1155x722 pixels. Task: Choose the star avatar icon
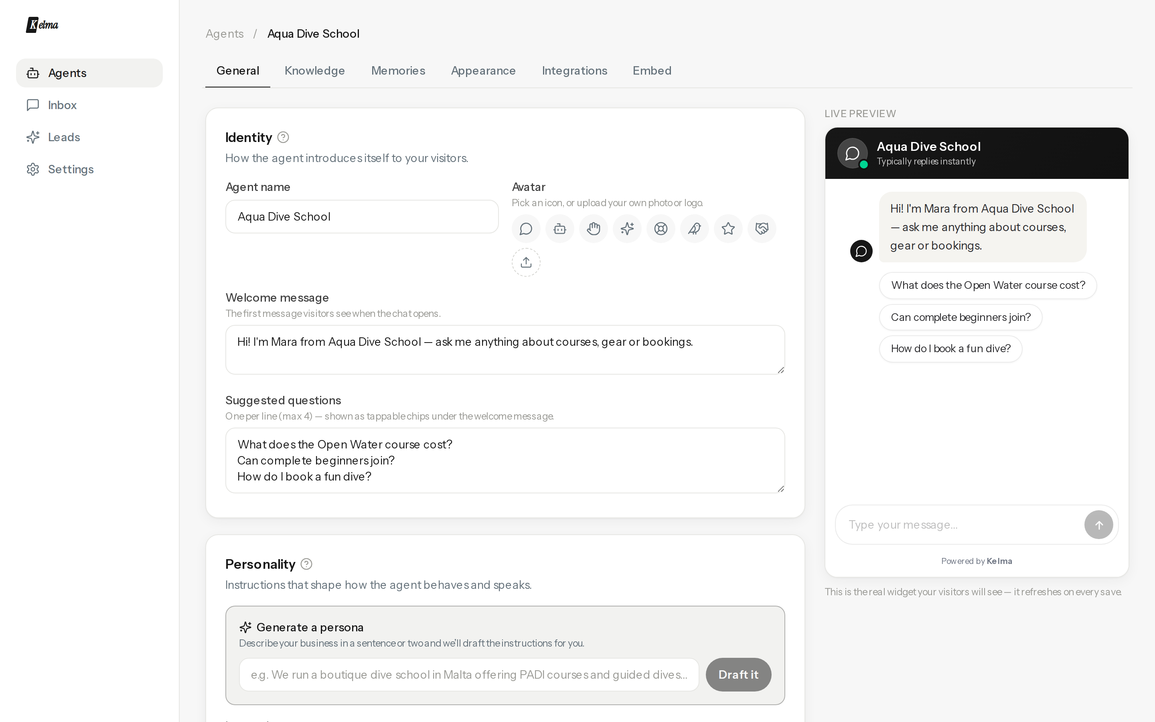[728, 229]
